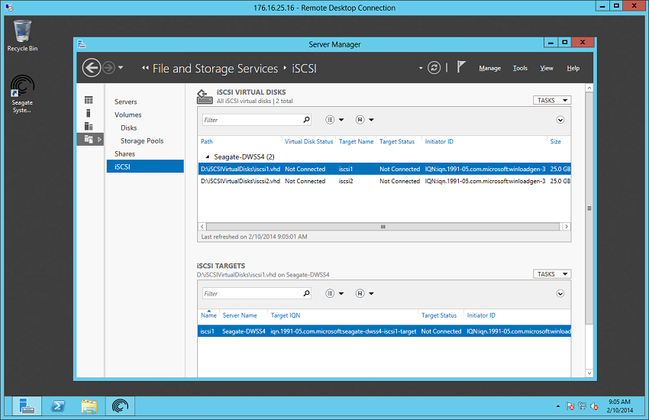Launch PowerShell from the taskbar
Image resolution: width=649 pixels, height=420 pixels.
(58, 406)
